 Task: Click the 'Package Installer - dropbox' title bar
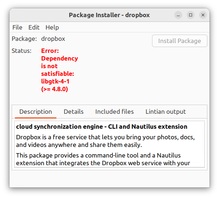click(x=109, y=15)
